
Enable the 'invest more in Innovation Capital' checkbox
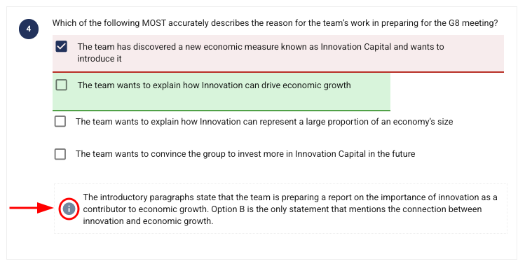coord(60,154)
